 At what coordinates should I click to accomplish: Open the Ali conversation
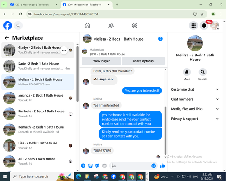coord(38,162)
